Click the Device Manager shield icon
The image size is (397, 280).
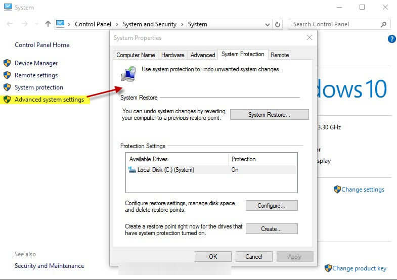[x=7, y=63]
